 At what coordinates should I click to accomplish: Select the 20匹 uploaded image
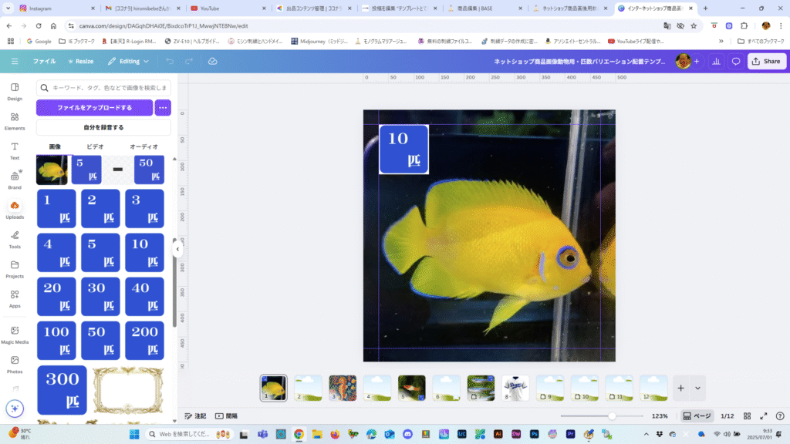(56, 297)
